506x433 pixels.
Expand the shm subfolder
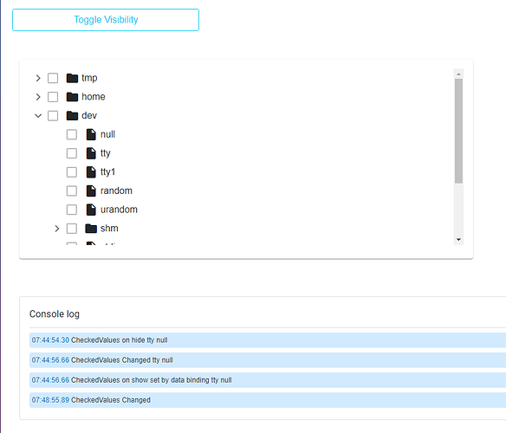tap(57, 229)
